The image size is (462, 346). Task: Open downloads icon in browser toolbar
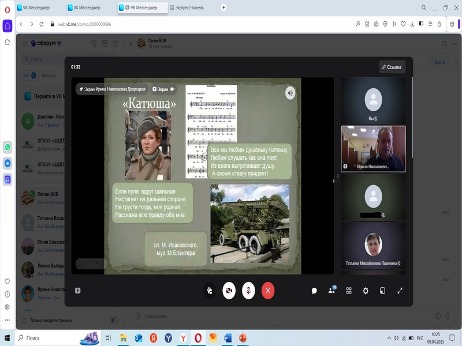tap(412, 24)
